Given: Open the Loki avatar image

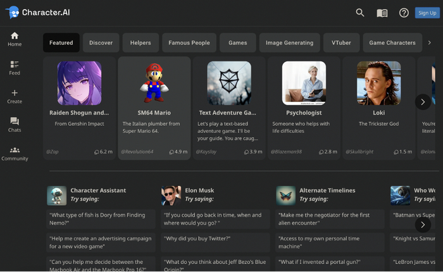Looking at the screenshot, I should click(x=379, y=83).
